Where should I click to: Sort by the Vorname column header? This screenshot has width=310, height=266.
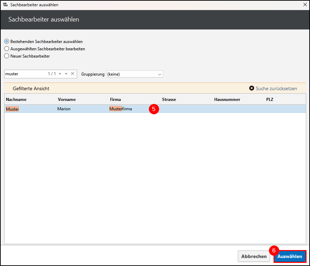tap(67, 100)
